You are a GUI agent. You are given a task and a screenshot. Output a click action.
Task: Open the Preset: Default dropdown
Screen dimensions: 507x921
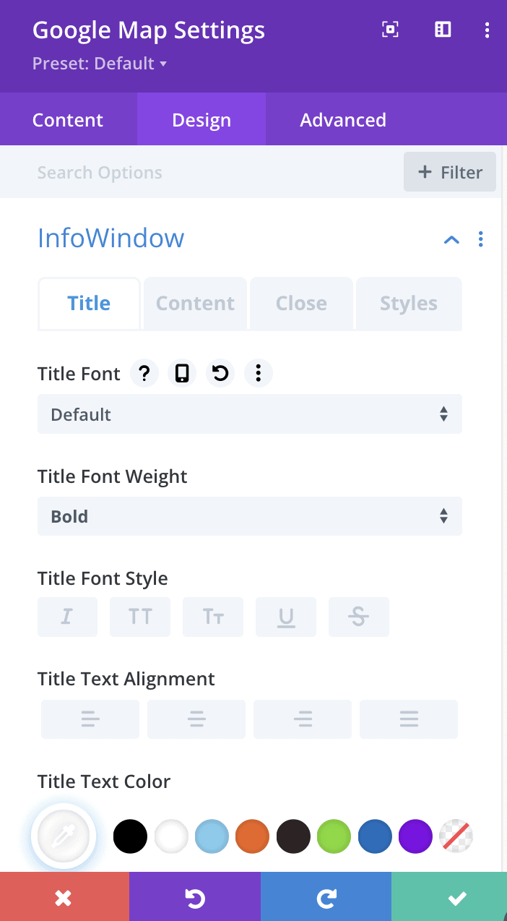100,64
